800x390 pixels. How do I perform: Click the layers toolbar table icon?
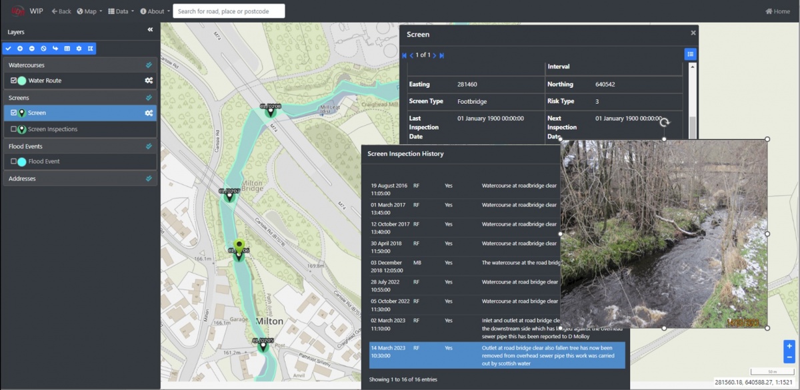(x=67, y=49)
